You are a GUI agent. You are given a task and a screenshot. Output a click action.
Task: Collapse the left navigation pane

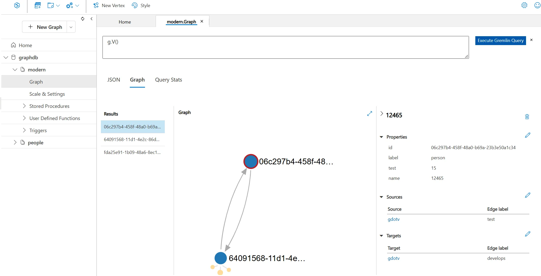click(92, 19)
